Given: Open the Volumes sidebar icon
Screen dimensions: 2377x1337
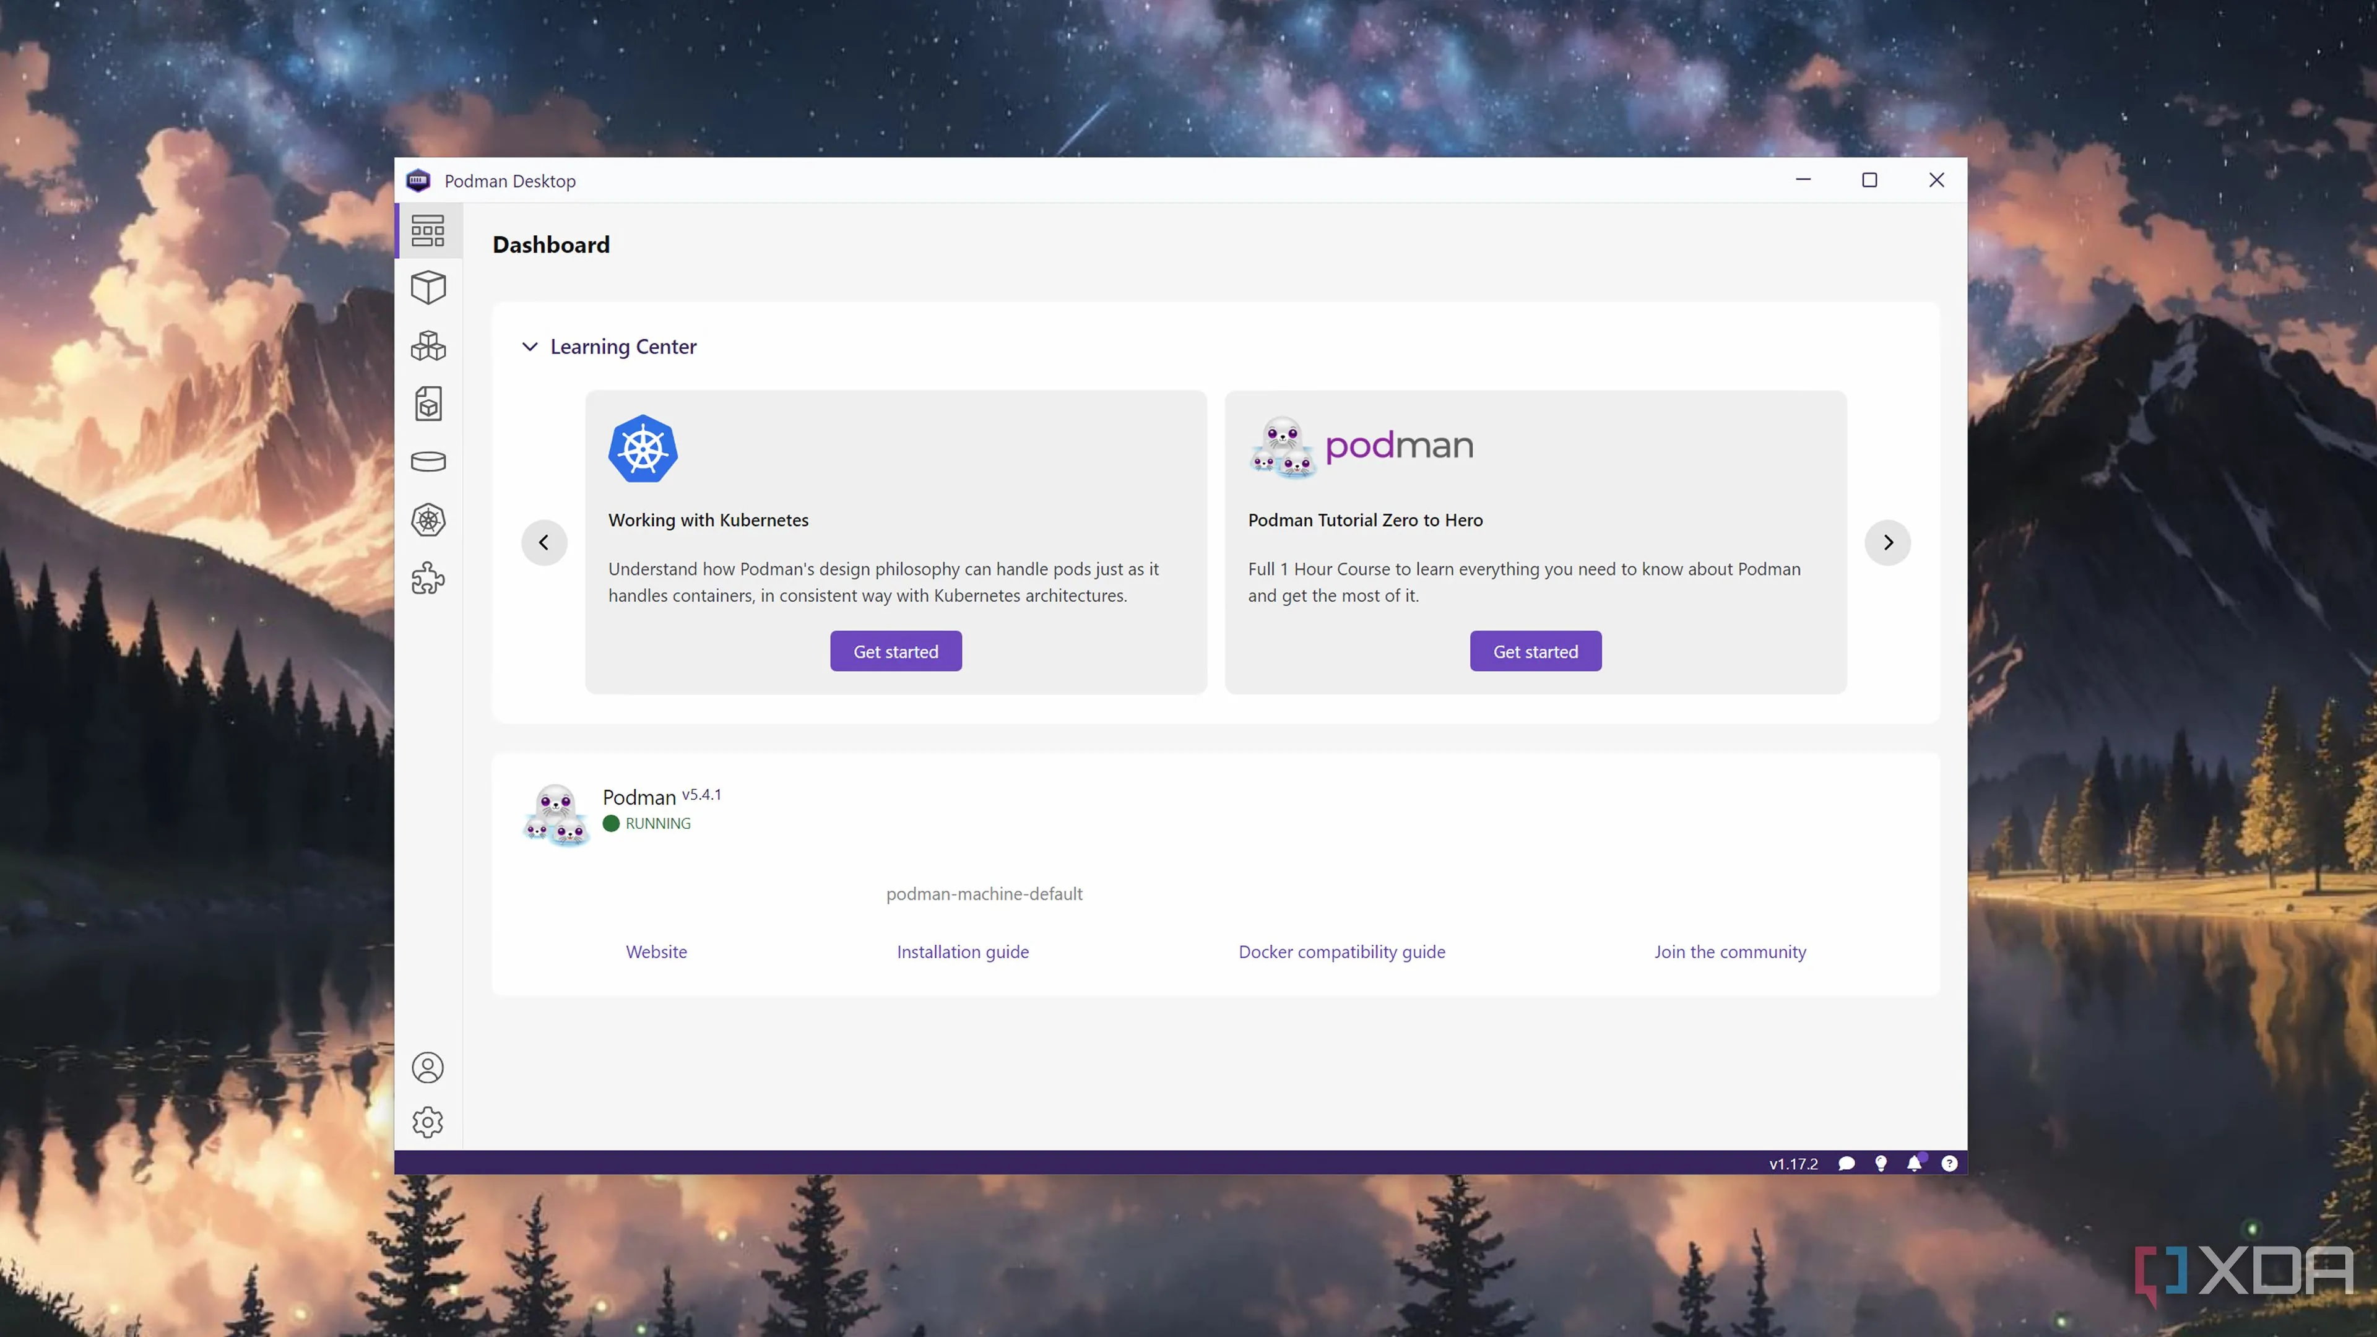Looking at the screenshot, I should pyautogui.click(x=428, y=461).
